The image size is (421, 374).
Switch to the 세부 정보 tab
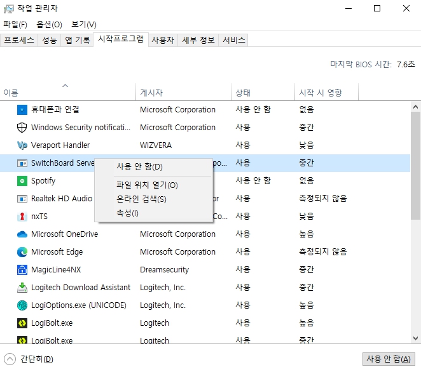[x=198, y=40]
